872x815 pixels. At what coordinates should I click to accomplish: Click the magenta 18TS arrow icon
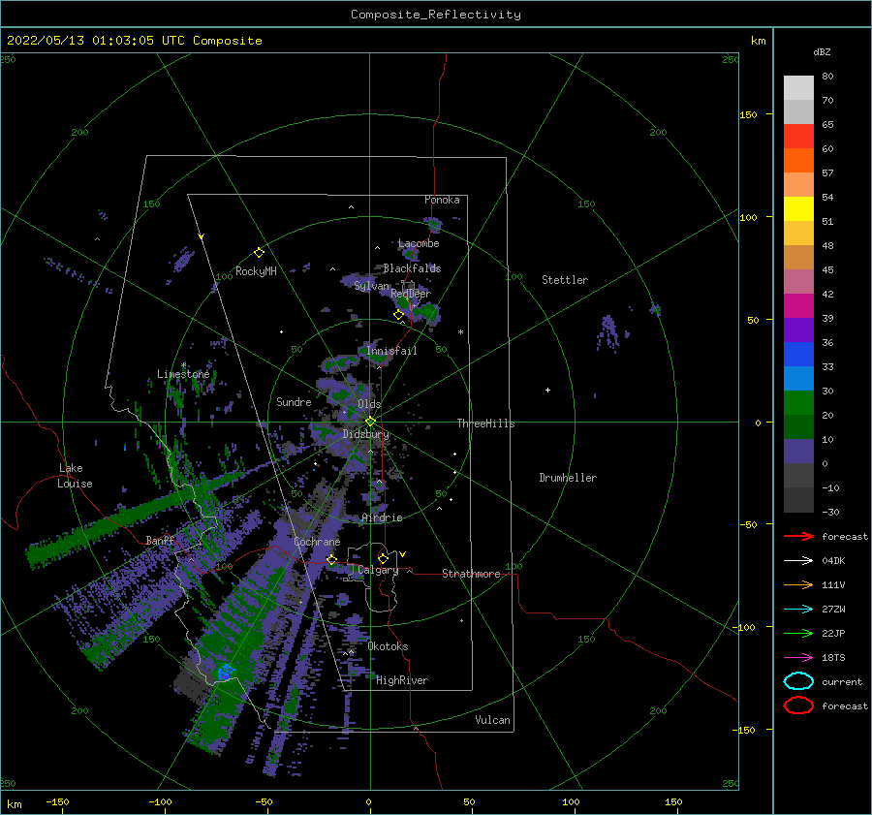click(x=798, y=657)
